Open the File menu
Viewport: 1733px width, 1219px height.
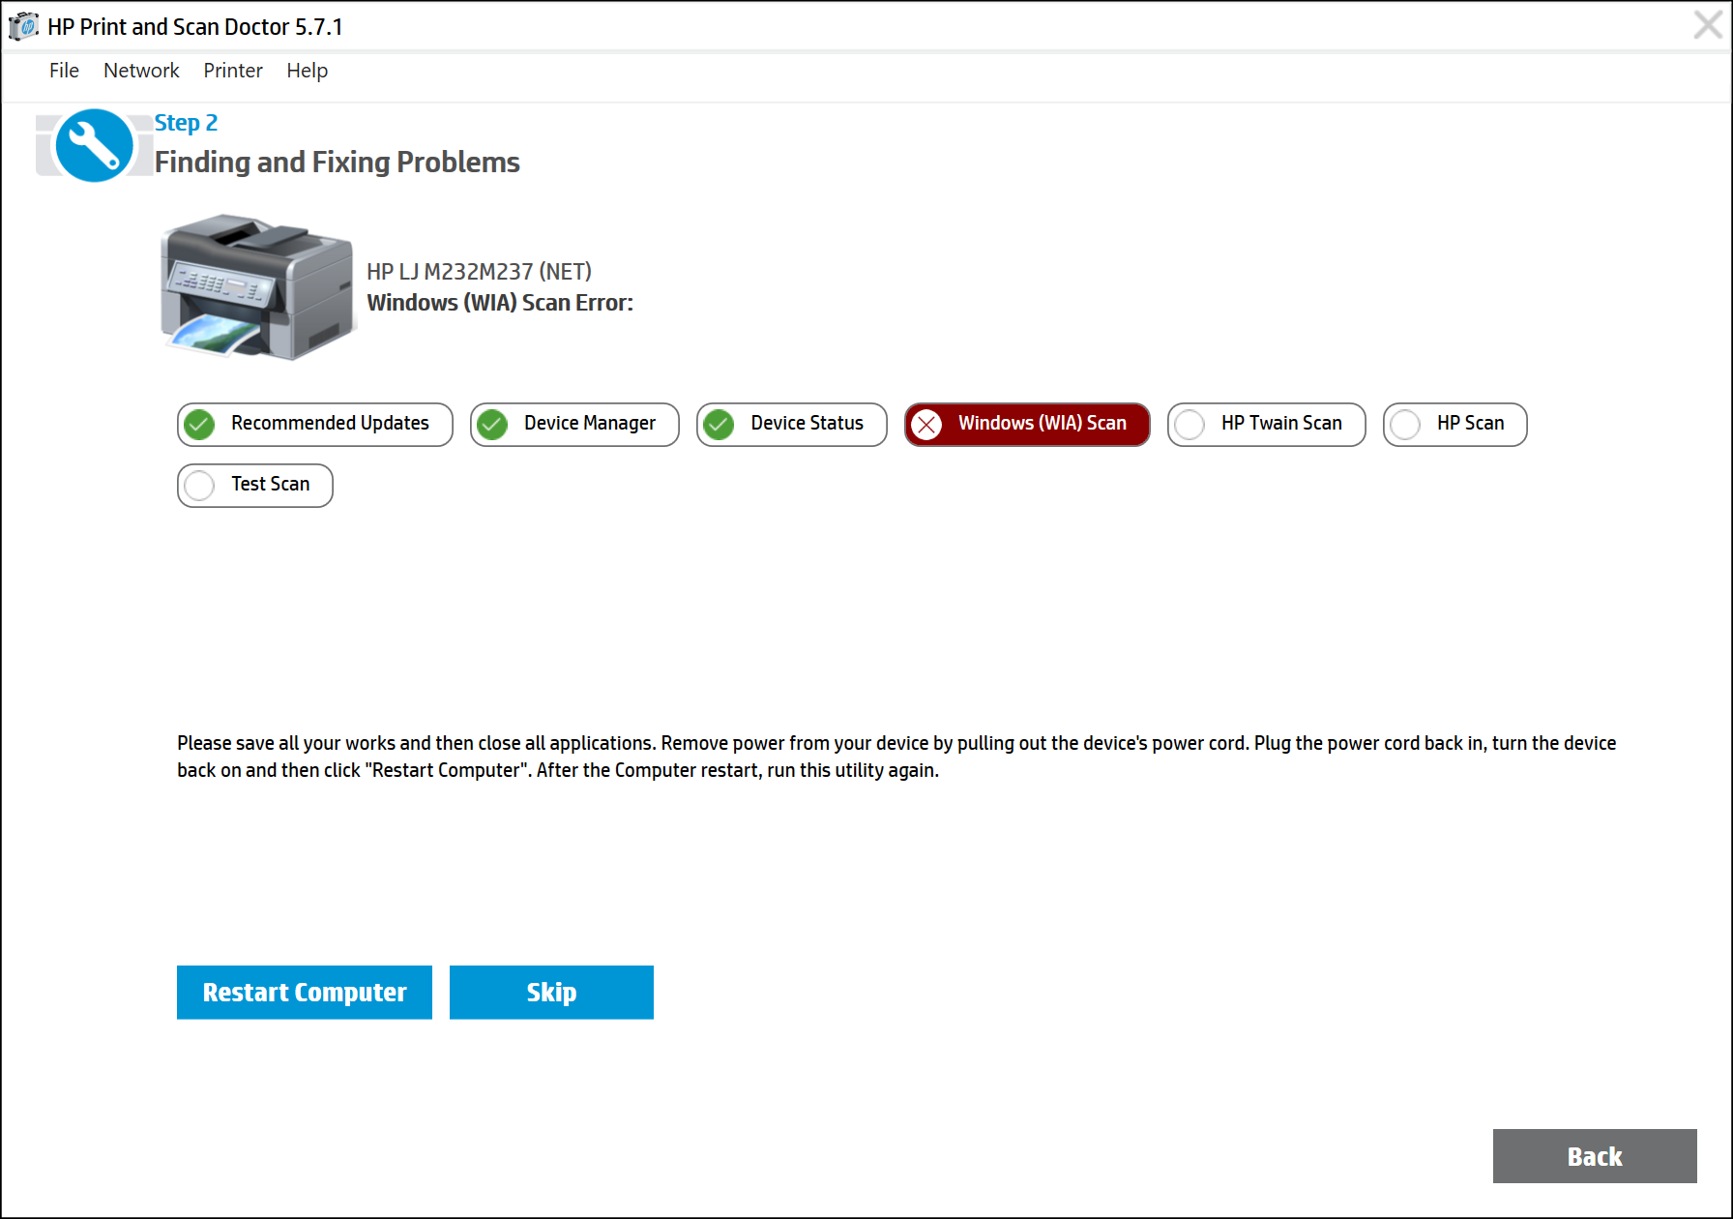coord(64,70)
